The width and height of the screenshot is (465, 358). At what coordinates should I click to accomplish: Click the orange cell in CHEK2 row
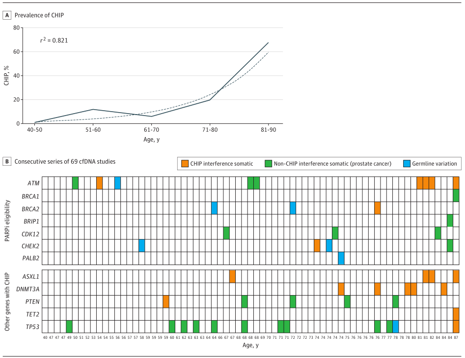point(317,245)
